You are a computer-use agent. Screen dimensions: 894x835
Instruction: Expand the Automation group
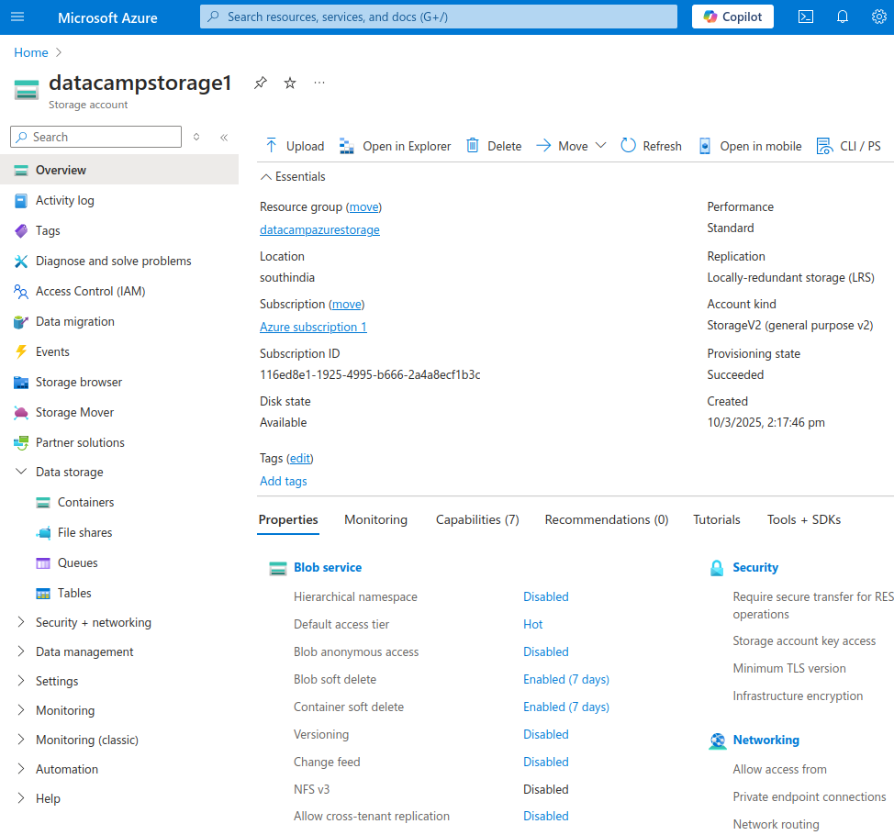[21, 768]
